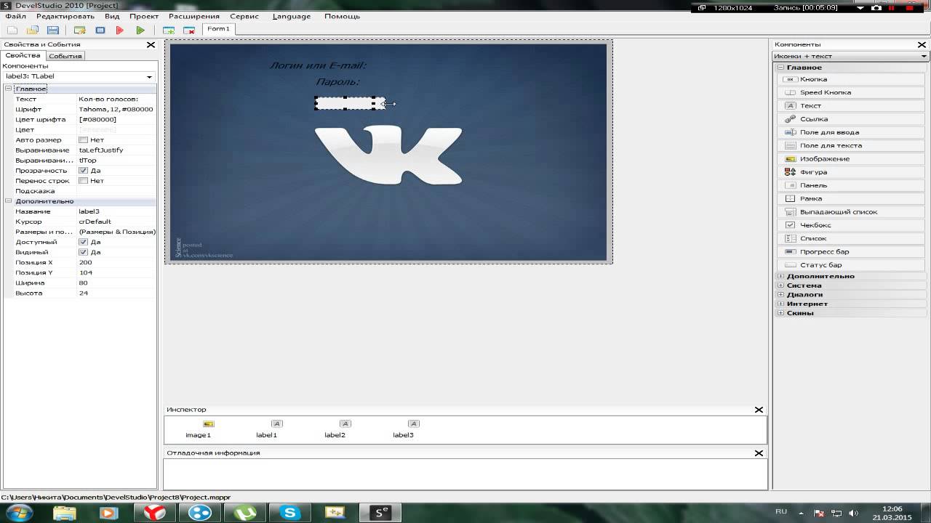Toggle the Перенос строк checkbox
931x523 pixels.
[x=83, y=181]
